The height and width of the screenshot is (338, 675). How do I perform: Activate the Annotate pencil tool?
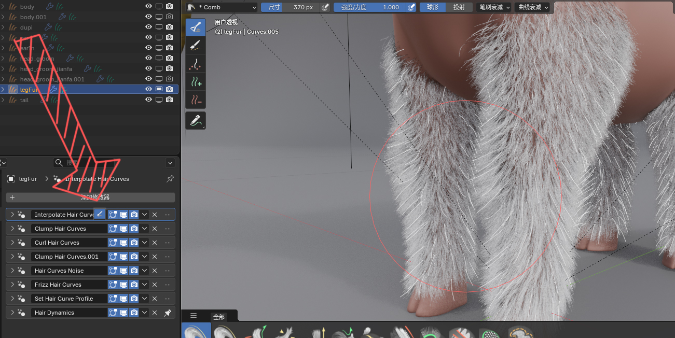point(196,121)
